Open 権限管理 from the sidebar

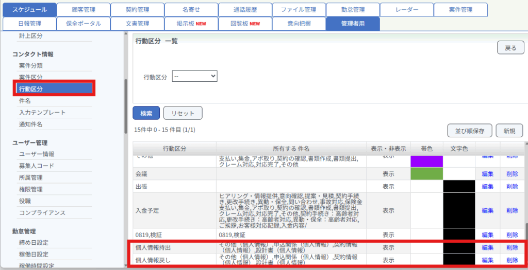30,189
